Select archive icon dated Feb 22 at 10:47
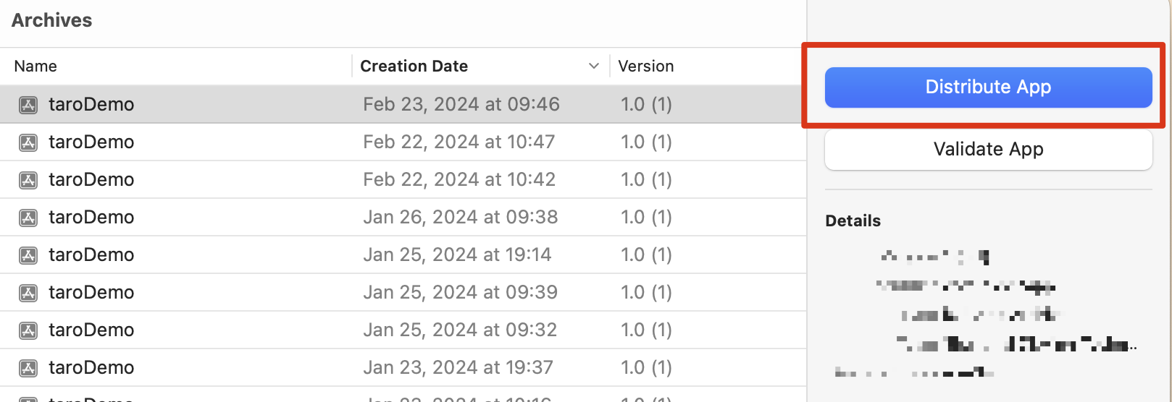 tap(28, 142)
